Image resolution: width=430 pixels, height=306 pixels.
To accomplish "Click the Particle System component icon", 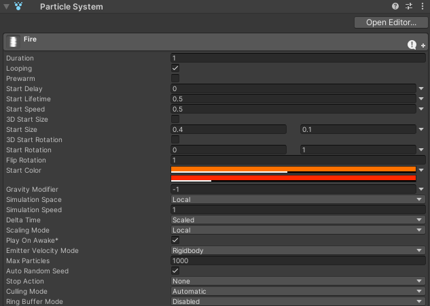I will (x=20, y=7).
